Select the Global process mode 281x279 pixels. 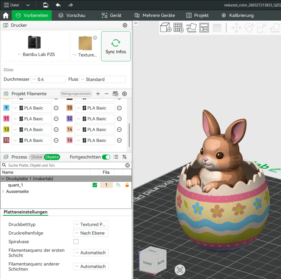click(37, 157)
